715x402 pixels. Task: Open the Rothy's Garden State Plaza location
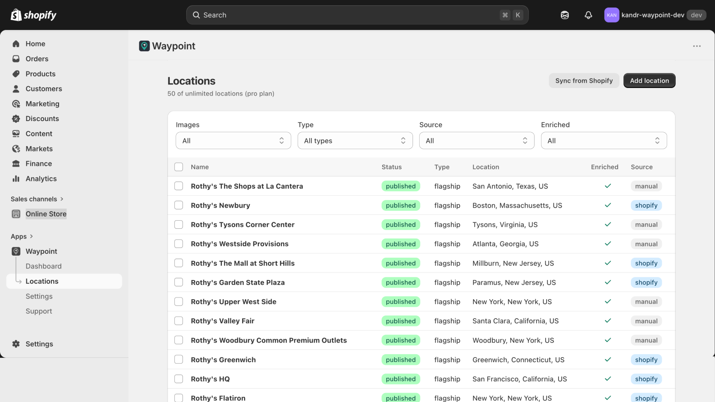coord(238,282)
